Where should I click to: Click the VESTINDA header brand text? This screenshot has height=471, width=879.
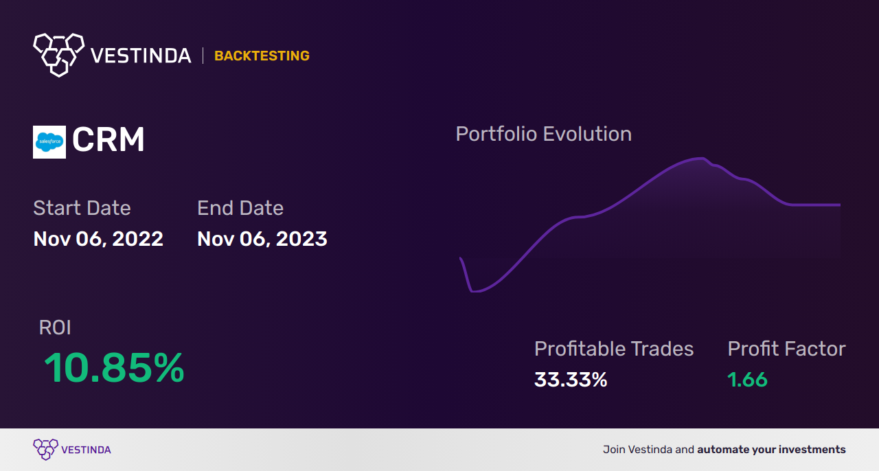(141, 56)
